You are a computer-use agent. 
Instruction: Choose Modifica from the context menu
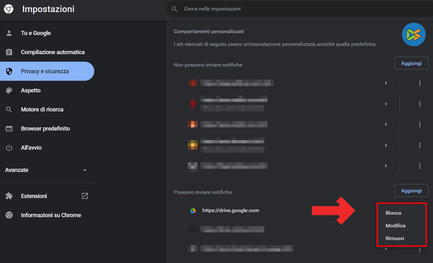[395, 226]
